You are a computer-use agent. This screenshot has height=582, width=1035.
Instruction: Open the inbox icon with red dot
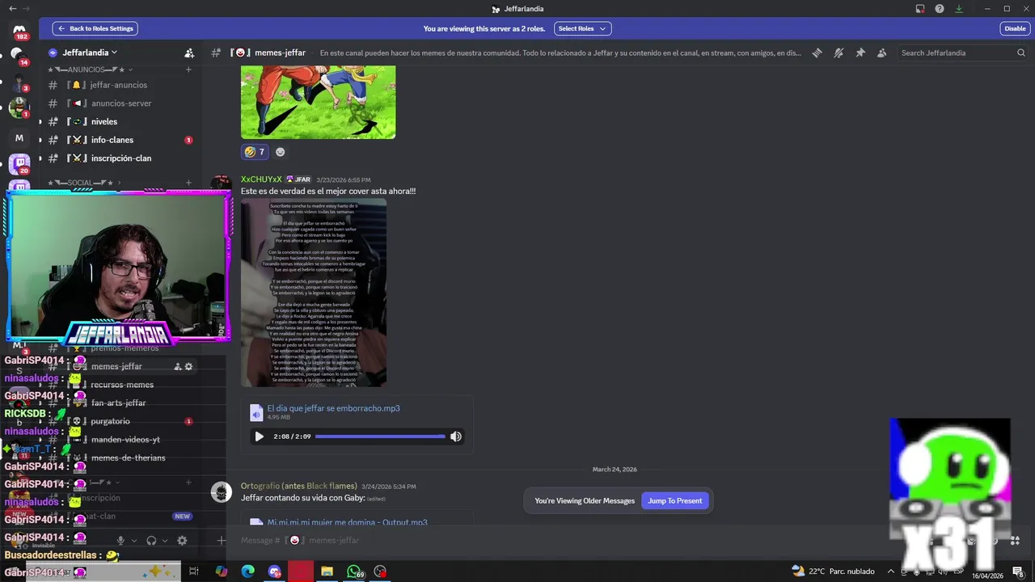click(920, 9)
